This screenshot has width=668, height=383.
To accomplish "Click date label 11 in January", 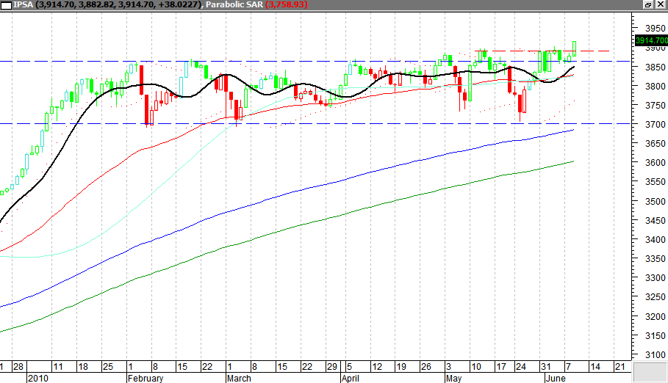I will pyautogui.click(x=57, y=367).
